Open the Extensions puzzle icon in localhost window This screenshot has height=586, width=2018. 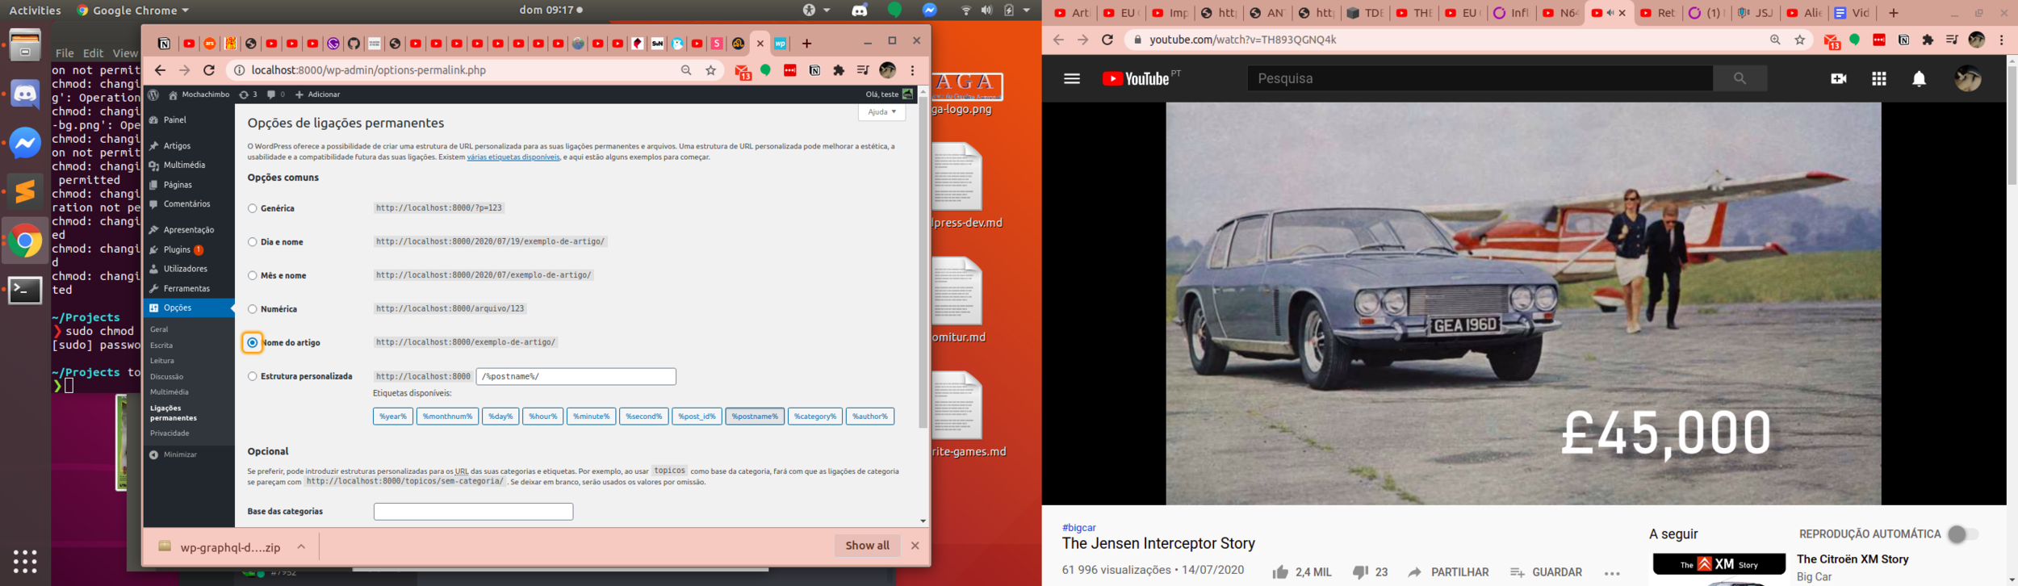[x=839, y=70]
